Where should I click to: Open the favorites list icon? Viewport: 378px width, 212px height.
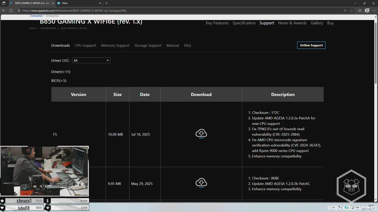pos(360,10)
